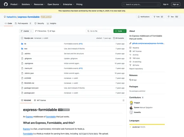Open Report repository link
Screen dimensions: 184x137
tap(136, 69)
